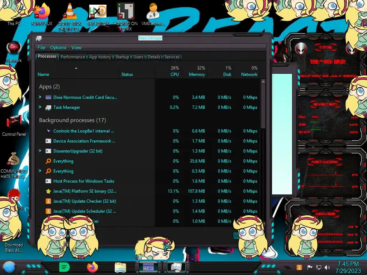Image resolution: width=367 pixels, height=275 pixels.
Task: Switch to the App history tab
Action: pos(100,57)
